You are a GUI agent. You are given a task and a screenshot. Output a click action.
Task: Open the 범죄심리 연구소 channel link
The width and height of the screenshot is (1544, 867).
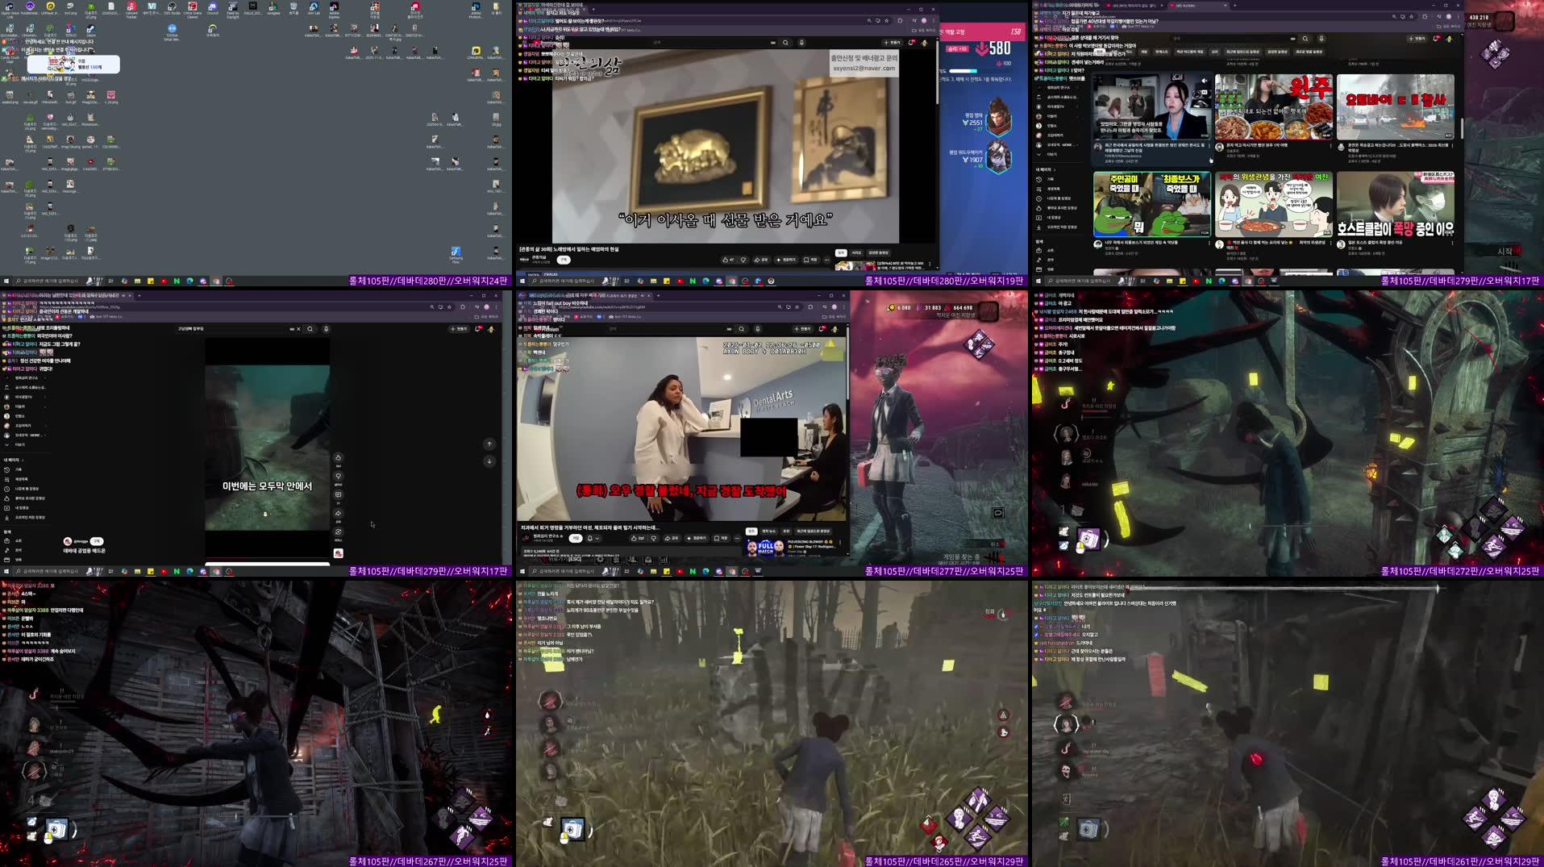click(x=547, y=536)
